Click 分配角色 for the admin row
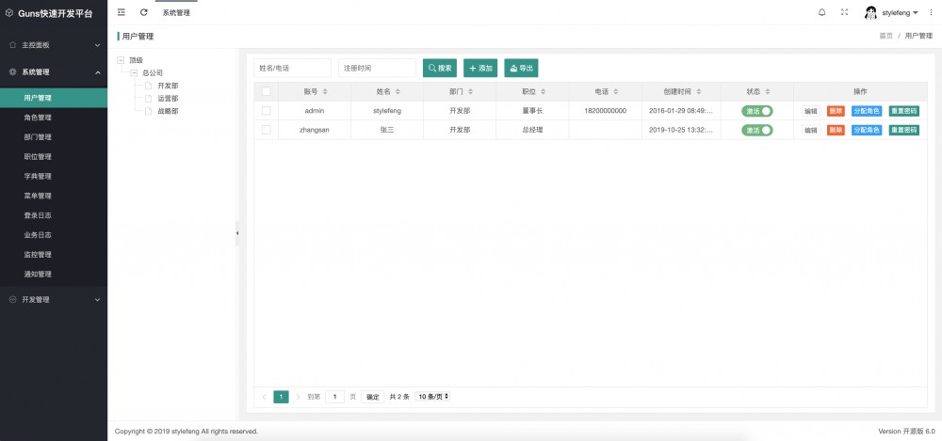This screenshot has height=441, width=942. [867, 111]
